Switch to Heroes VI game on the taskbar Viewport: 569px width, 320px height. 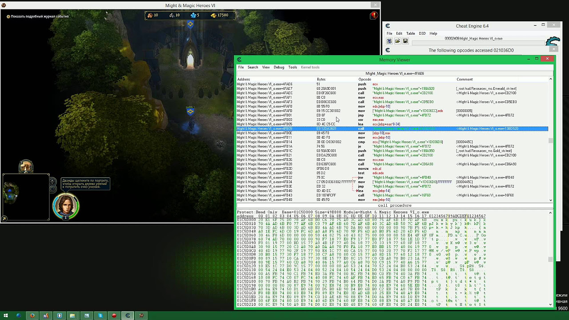click(x=141, y=316)
